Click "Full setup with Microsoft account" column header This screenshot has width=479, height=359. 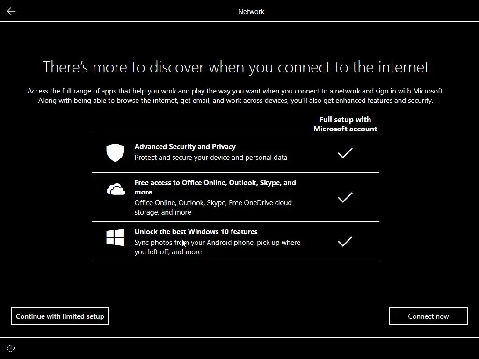point(345,124)
